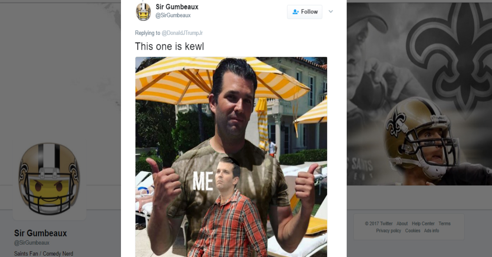This screenshot has height=257, width=492.
Task: Click the Follow button
Action: 304,12
